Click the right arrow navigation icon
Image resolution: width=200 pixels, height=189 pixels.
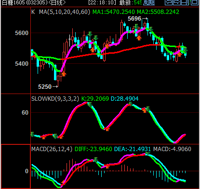point(177,2)
